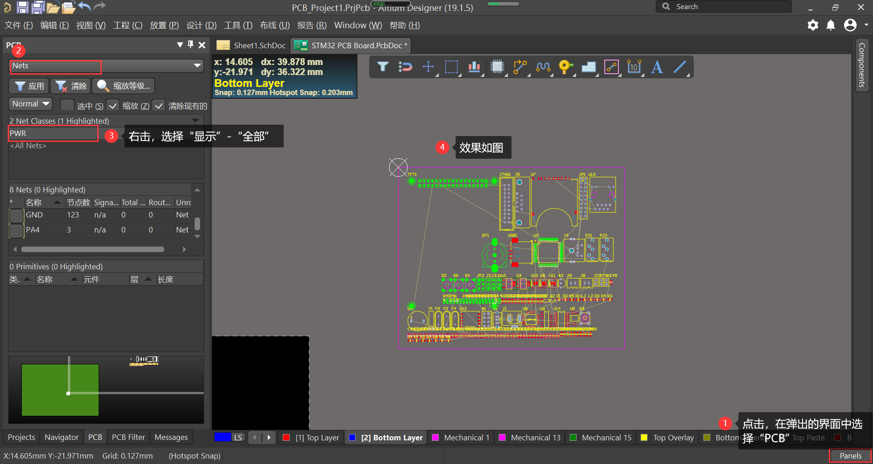Toggle the 缩放 (Z) checkbox

tap(113, 106)
